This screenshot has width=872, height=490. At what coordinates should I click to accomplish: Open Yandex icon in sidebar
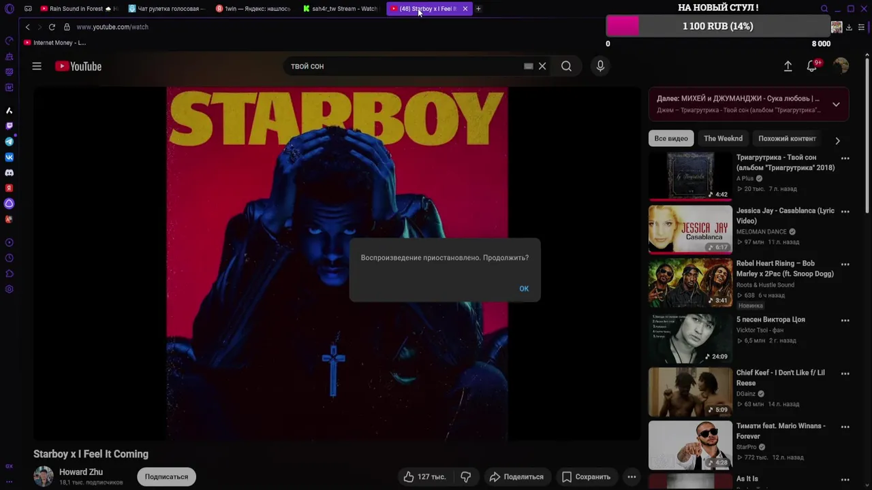(x=10, y=189)
